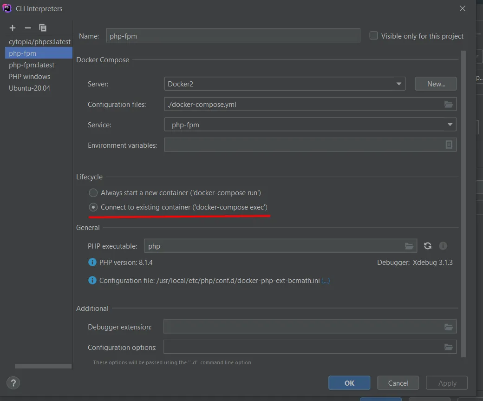The image size is (483, 401).
Task: Show phpinfo using the info icon
Action: pos(443,246)
